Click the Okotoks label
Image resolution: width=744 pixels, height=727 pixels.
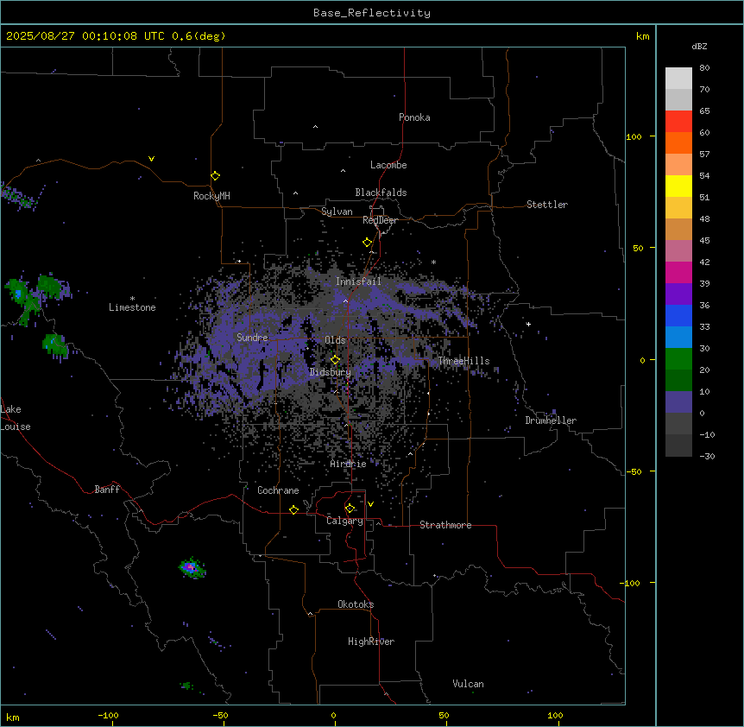click(x=356, y=604)
